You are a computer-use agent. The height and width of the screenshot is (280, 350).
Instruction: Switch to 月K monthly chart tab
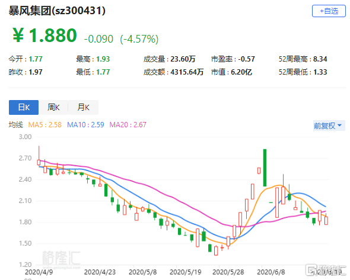83,107
